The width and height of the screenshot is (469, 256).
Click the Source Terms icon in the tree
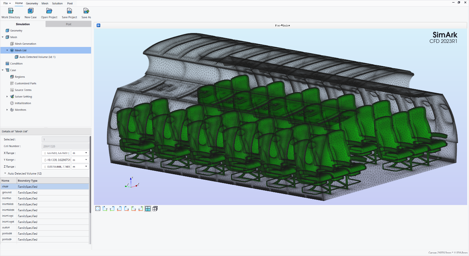[x=12, y=90]
